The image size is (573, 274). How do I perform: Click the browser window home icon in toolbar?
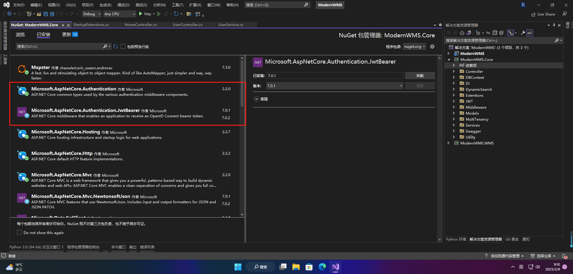tap(198, 14)
